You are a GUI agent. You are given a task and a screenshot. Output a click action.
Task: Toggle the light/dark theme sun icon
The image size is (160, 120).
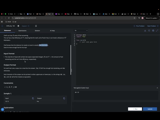point(18,26)
